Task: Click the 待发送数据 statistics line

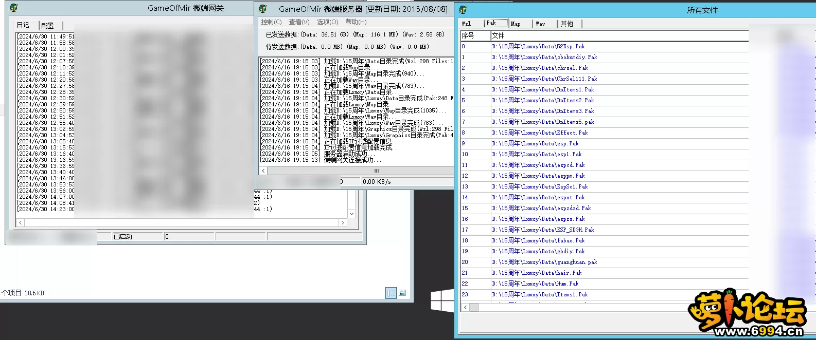Action: pos(347,47)
